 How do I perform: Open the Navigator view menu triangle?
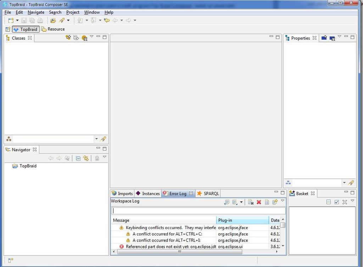click(x=105, y=157)
